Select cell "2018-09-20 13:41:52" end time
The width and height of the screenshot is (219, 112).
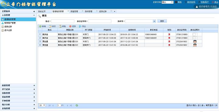(132, 45)
